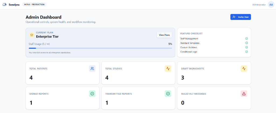The width and height of the screenshot is (276, 113).
Task: Click the Sonolynx brand name
Action: pos(14,5)
